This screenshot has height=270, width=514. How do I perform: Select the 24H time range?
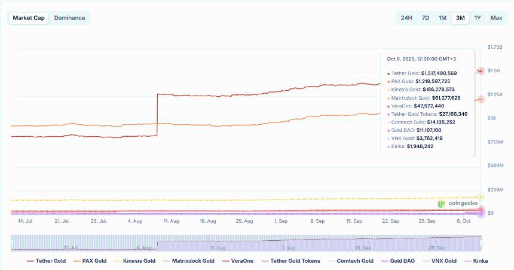(x=406, y=18)
